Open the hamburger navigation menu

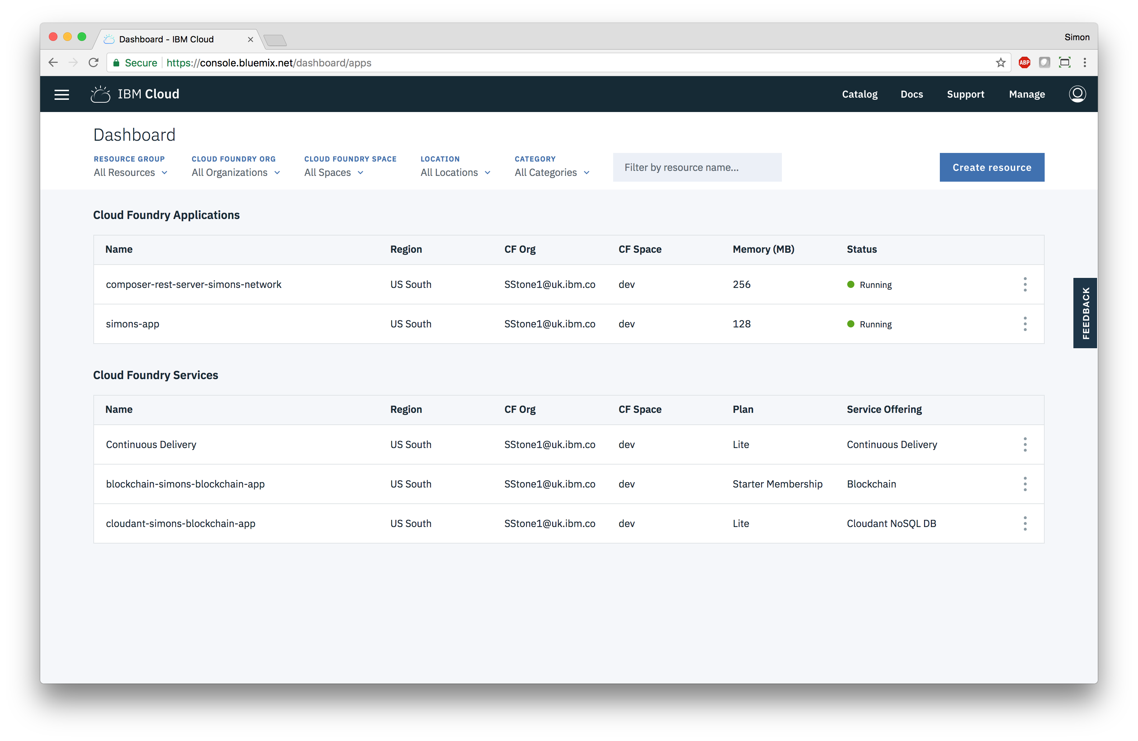point(62,94)
